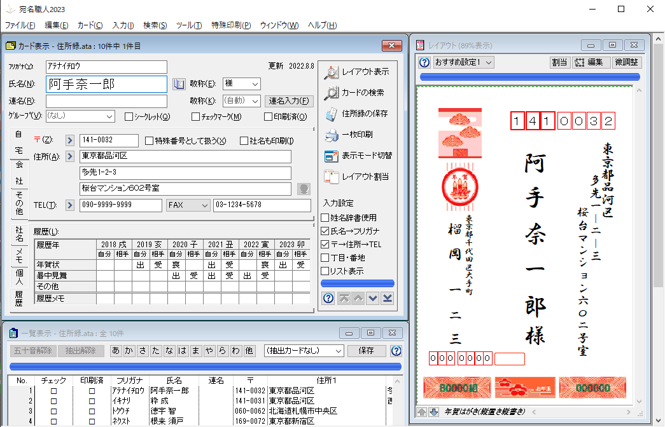Enable チェックマーク checkbox
Viewport: 665px width, 427px height.
(x=195, y=116)
